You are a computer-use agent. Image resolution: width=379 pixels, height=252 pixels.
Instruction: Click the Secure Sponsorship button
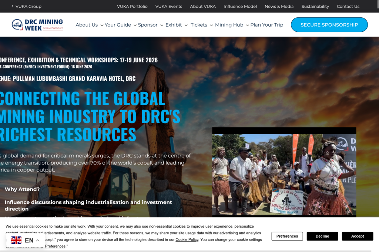point(329,25)
